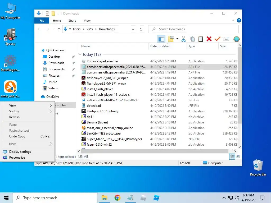Toggle the navigation pane button

161,39
